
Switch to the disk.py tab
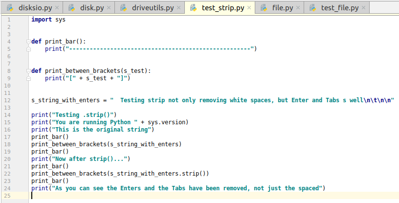point(91,8)
